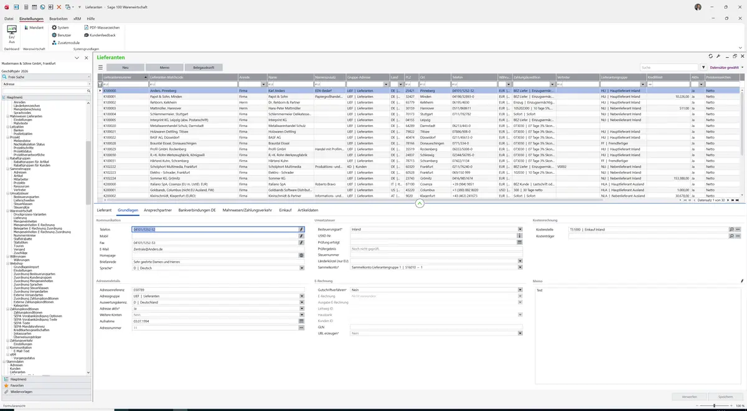Switch to the Ansprechpartner tab
Image resolution: width=747 pixels, height=411 pixels.
157,210
